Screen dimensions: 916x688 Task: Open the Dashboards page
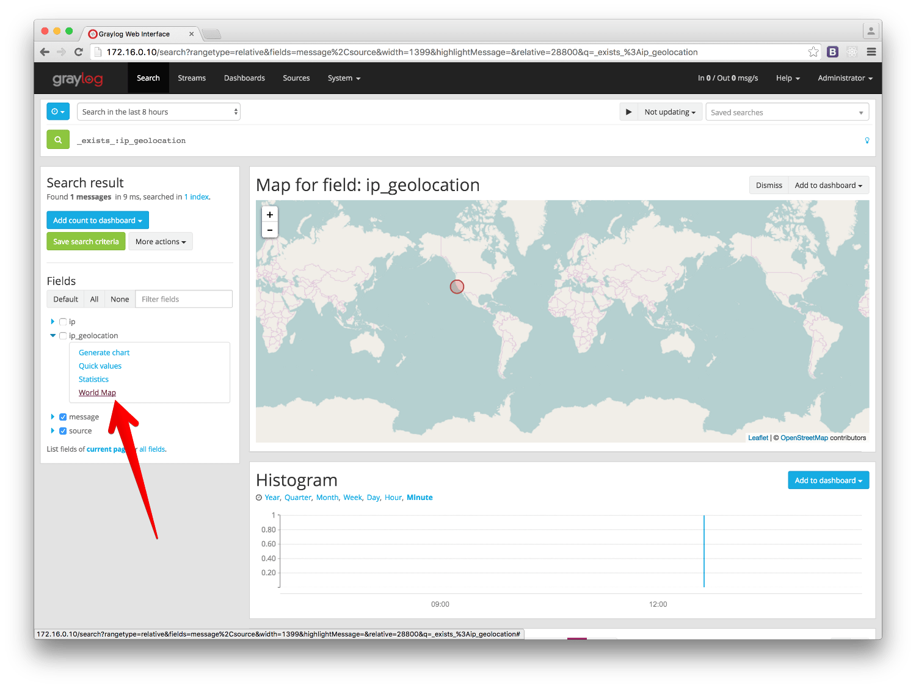coord(244,78)
